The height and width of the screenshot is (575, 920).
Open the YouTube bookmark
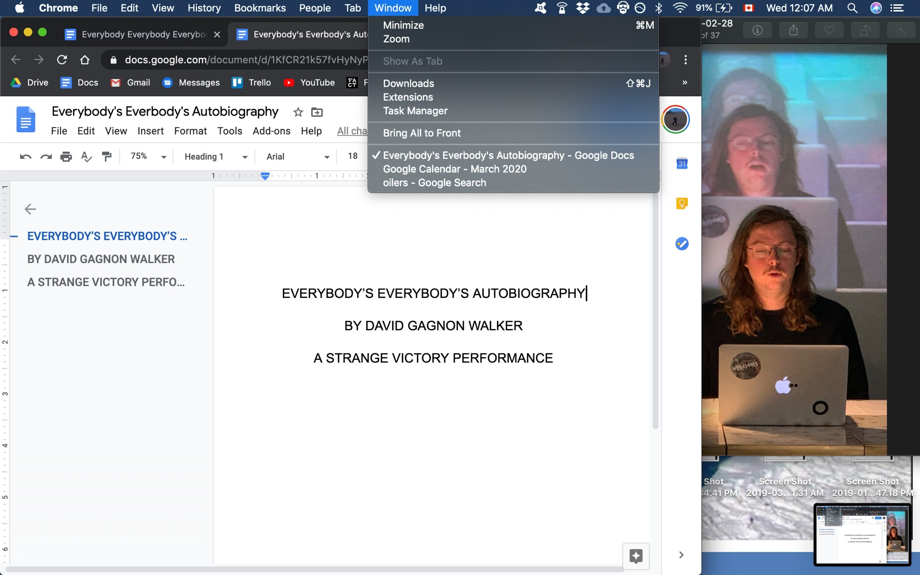pyautogui.click(x=309, y=82)
